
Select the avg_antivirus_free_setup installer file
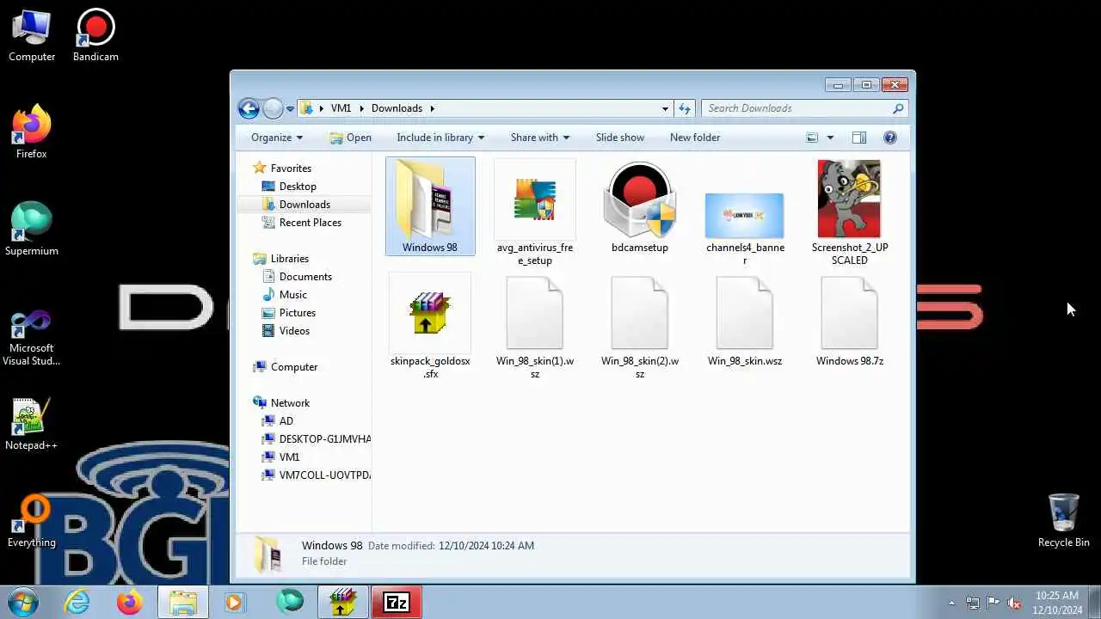tap(535, 211)
